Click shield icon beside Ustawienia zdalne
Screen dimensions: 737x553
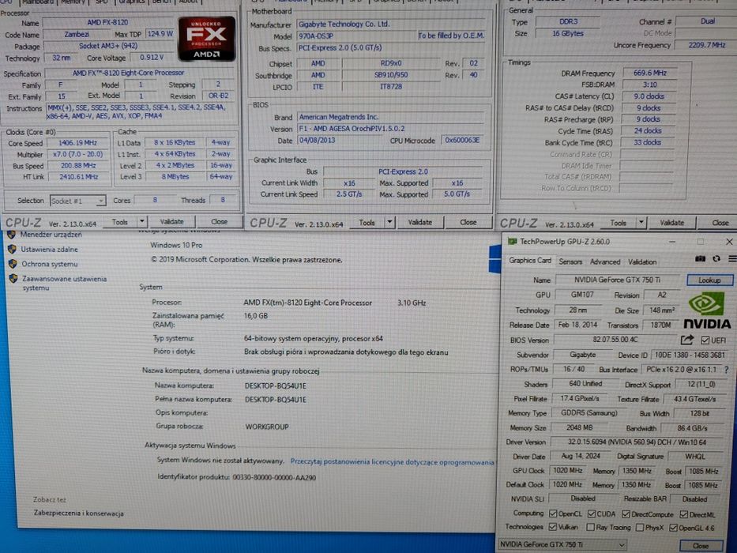pos(12,249)
